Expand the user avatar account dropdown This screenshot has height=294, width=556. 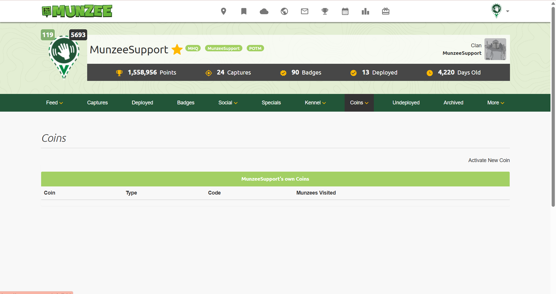click(500, 11)
